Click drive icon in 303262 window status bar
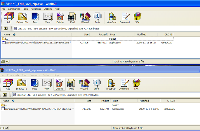Image resolution: width=200 pixels, height=131 pixels. click(x=2, y=128)
